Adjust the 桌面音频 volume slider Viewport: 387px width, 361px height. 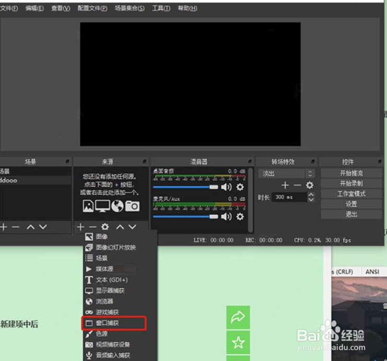click(185, 187)
